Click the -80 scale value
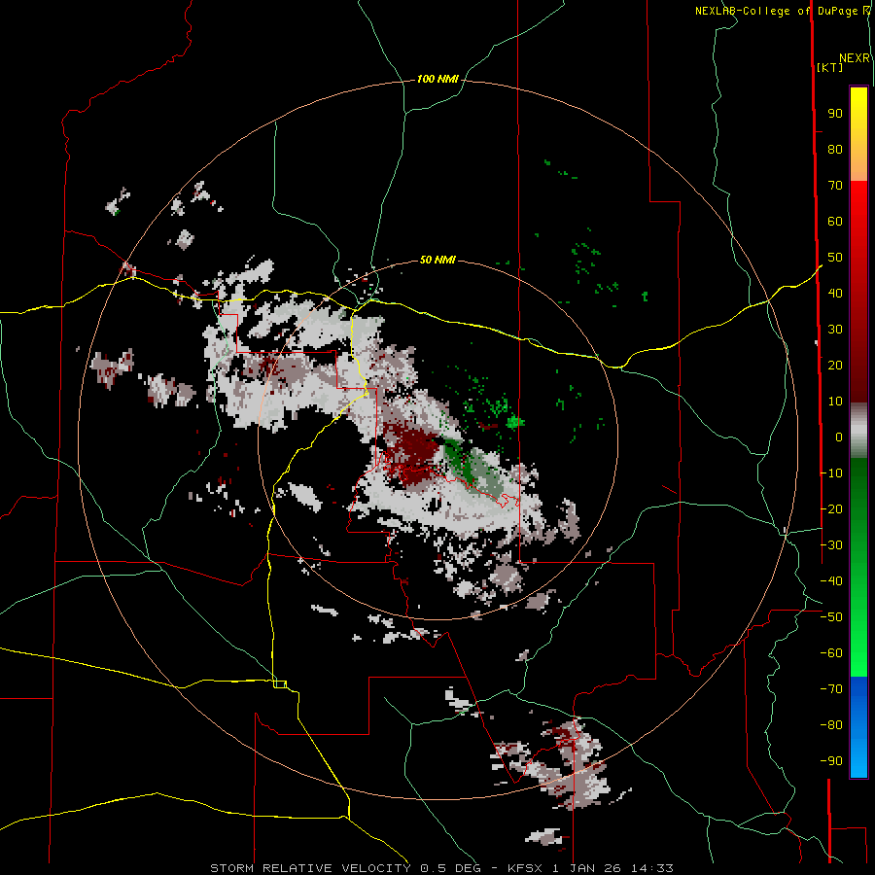 [x=831, y=725]
